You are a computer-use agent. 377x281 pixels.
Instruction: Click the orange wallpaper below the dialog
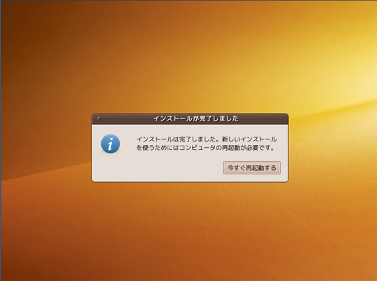point(190,228)
